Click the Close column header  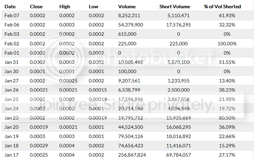(x=36, y=7)
